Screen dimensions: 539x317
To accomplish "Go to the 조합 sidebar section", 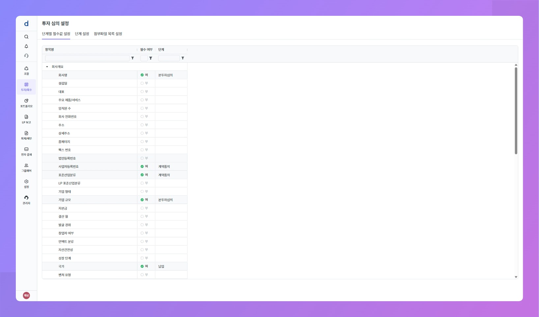I will [x=26, y=71].
